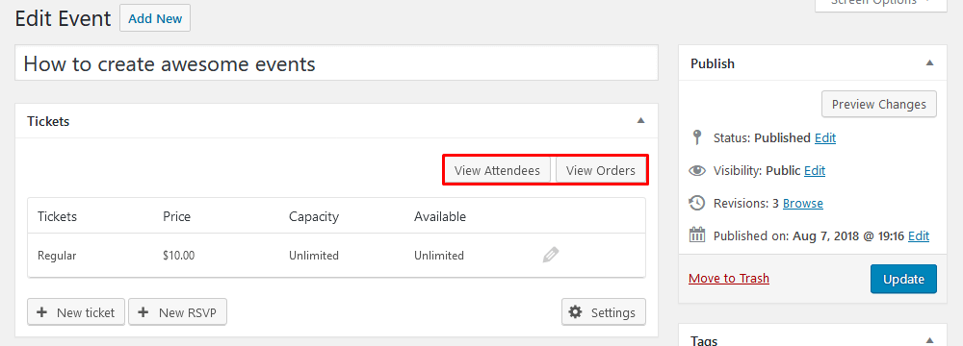Collapse the Tags panel arrow
The width and height of the screenshot is (963, 346).
[930, 340]
